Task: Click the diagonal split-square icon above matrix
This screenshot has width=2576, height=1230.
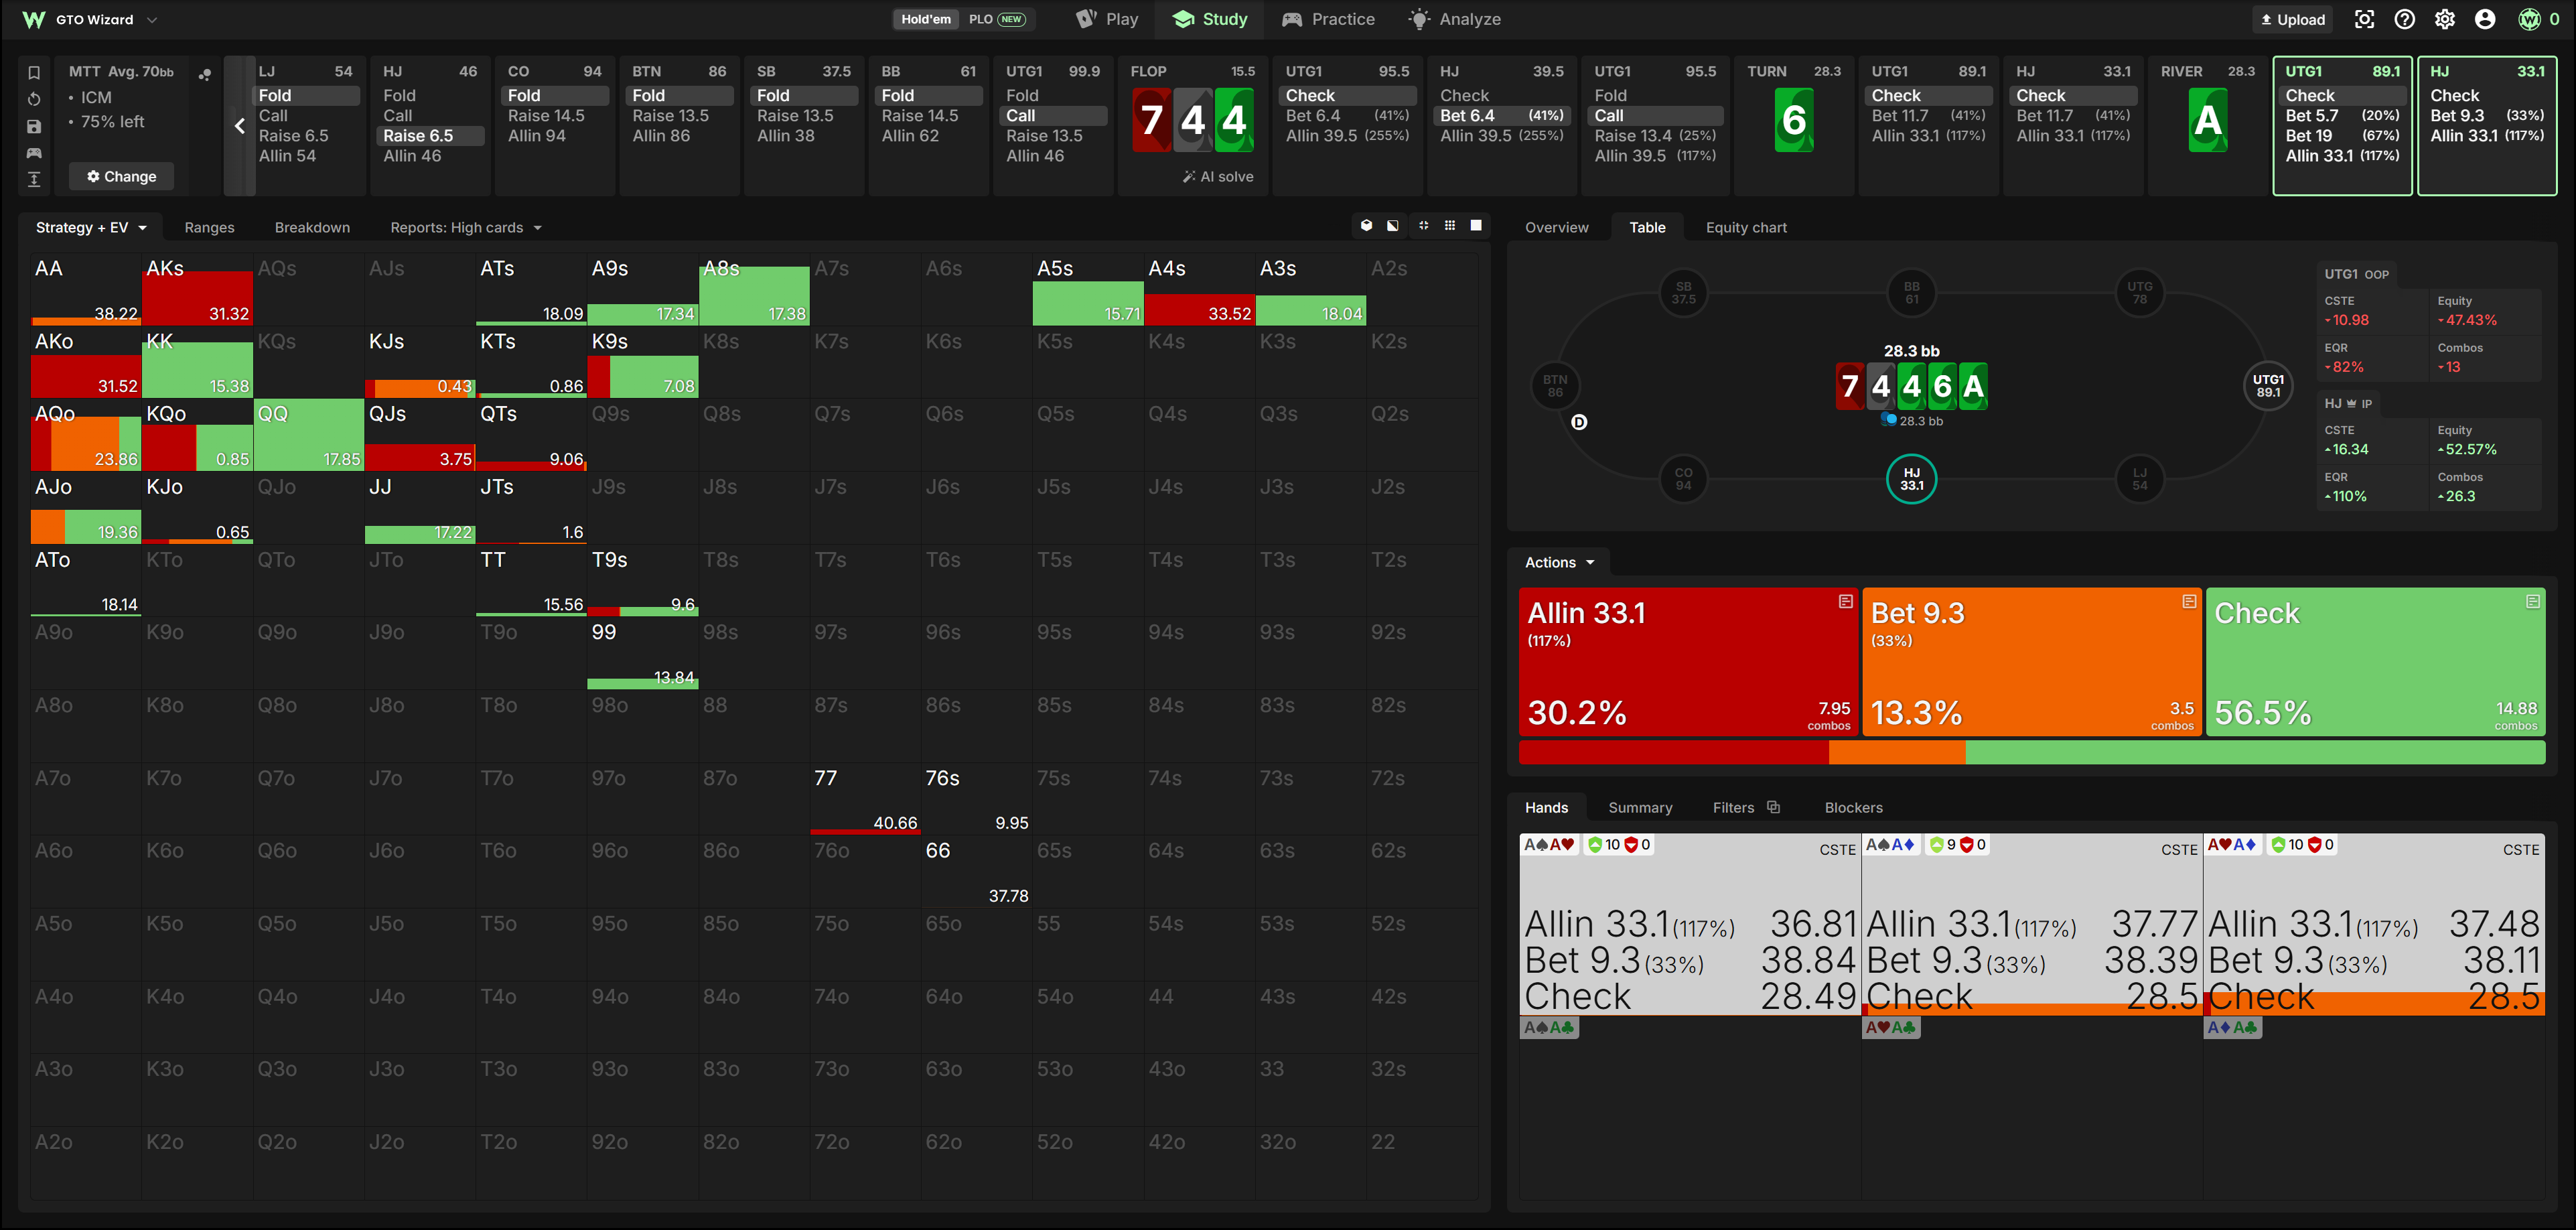Action: [x=1393, y=226]
